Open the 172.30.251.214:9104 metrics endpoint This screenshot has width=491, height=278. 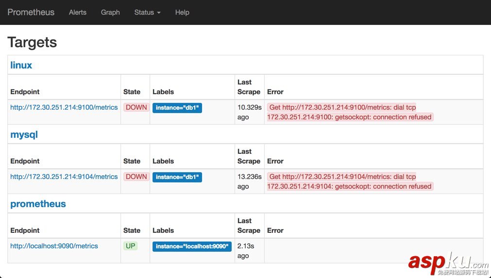(64, 177)
